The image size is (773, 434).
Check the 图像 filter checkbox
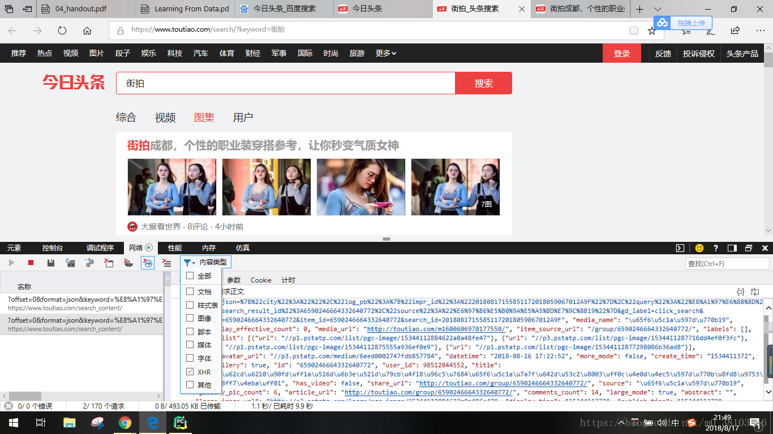coord(190,318)
